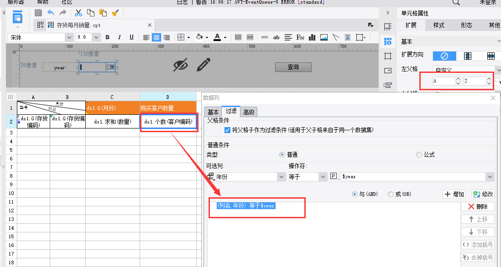
Task: Undo the last action
Action: pos(51,13)
